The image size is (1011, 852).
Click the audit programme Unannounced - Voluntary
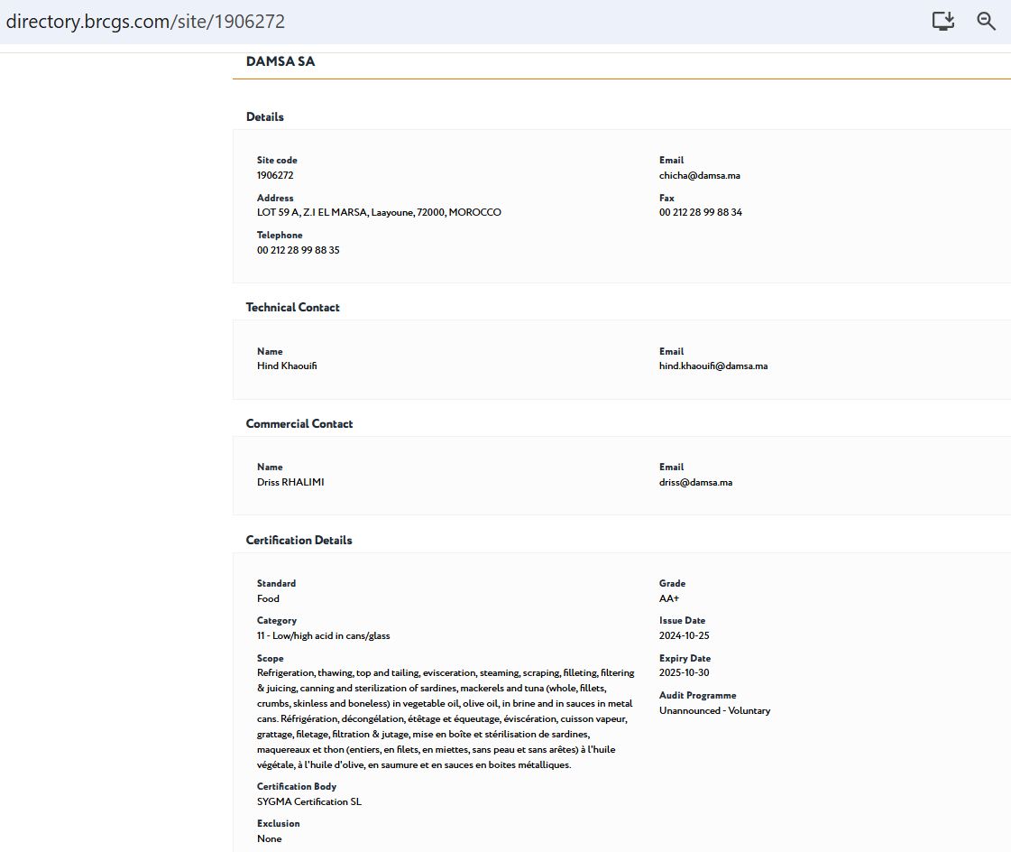(714, 710)
